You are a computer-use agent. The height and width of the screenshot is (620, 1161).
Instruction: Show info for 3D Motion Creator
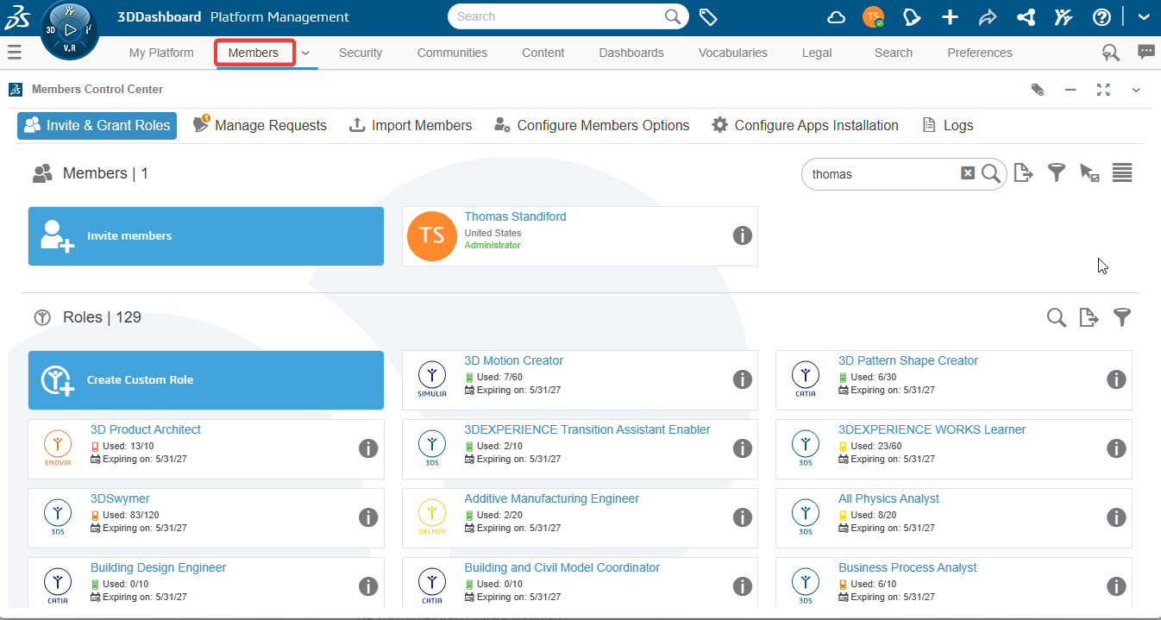[743, 379]
